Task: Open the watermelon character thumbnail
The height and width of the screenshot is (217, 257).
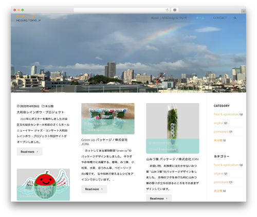Action: tap(43, 185)
